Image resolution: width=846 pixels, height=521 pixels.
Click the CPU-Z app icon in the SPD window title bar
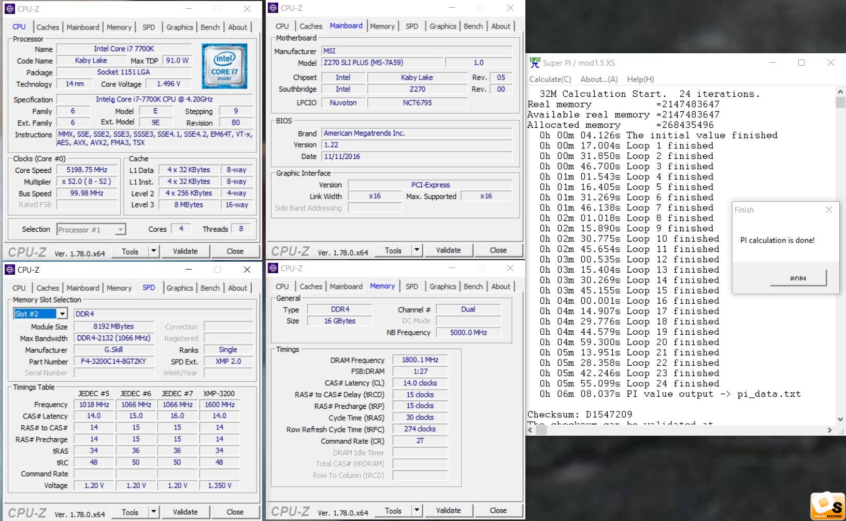(x=10, y=270)
